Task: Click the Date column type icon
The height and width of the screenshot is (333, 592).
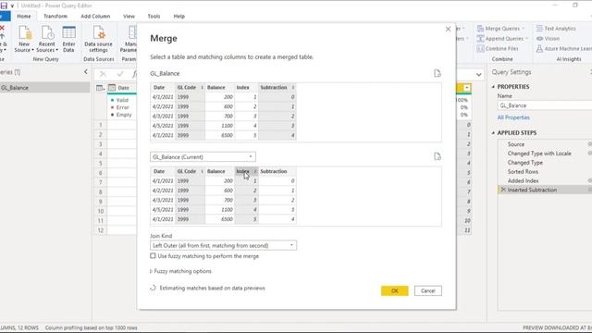Action: click(x=112, y=88)
